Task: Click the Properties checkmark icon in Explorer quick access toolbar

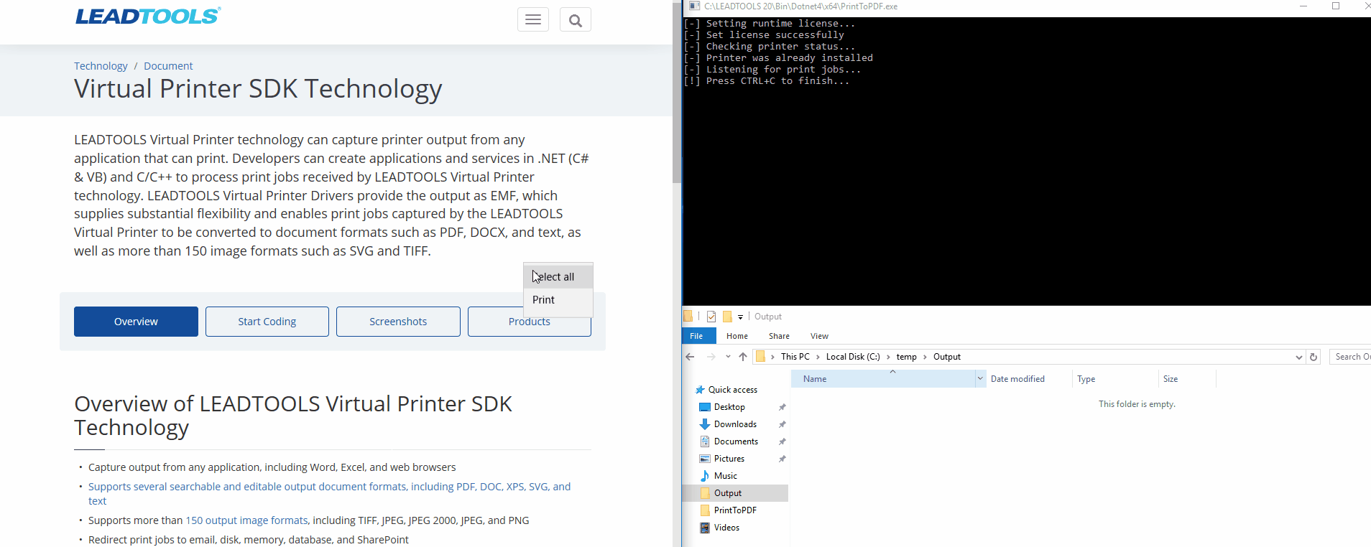Action: 711,317
